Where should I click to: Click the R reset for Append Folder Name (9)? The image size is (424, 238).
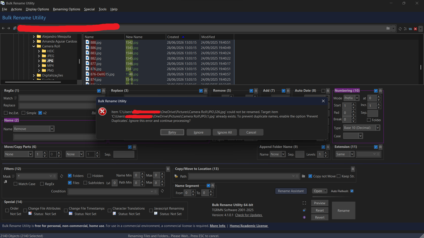(328, 147)
